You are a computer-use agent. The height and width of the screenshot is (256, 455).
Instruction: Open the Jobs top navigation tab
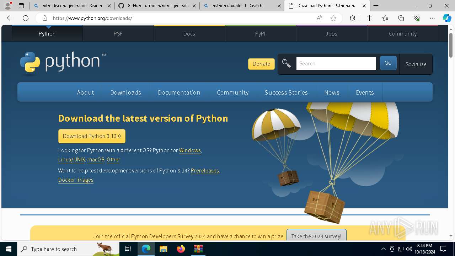coord(331,33)
